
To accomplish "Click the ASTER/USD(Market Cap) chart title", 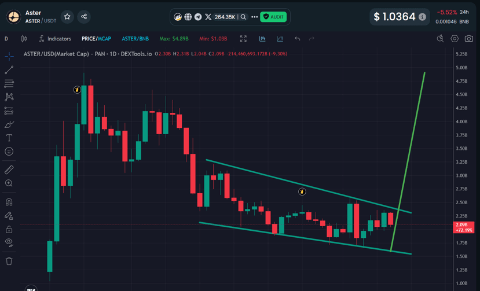I will tap(87, 54).
